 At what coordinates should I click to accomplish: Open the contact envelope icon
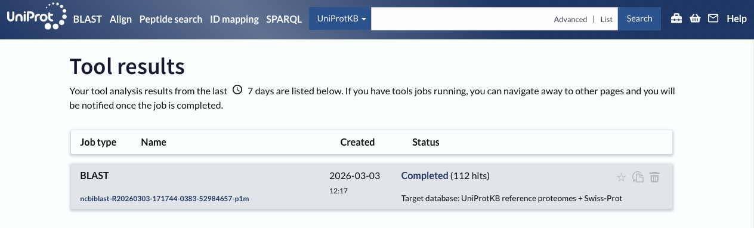(713, 19)
